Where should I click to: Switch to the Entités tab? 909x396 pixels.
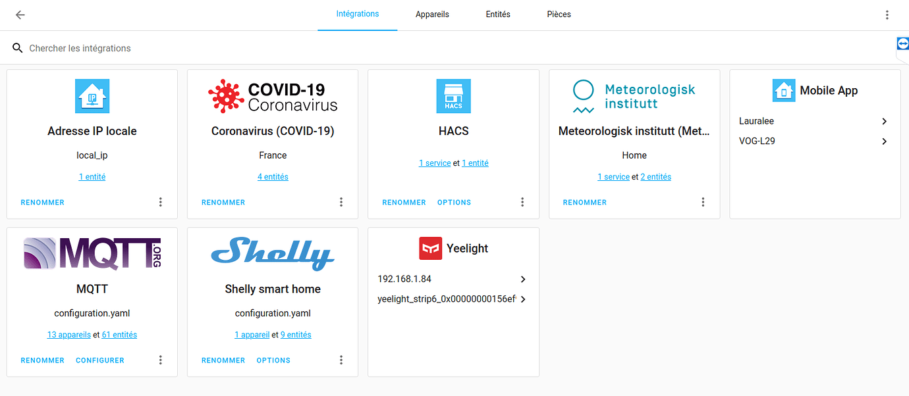coord(498,14)
